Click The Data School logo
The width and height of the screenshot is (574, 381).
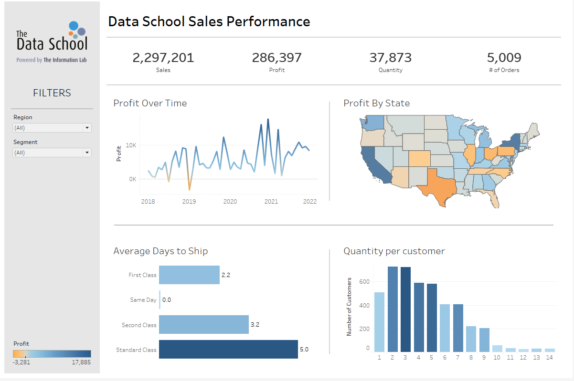[52, 42]
